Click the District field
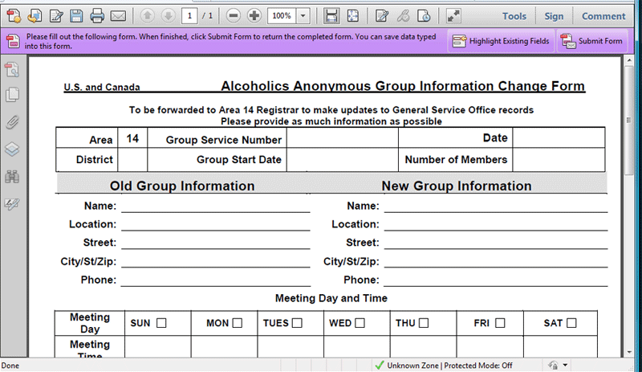This screenshot has width=642, height=372. click(132, 160)
